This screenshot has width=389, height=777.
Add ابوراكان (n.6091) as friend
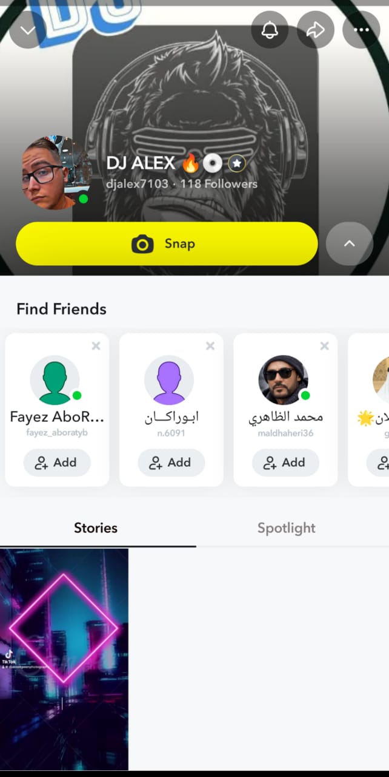coord(171,463)
